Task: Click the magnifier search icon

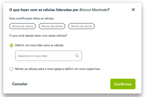Action: click(77, 56)
